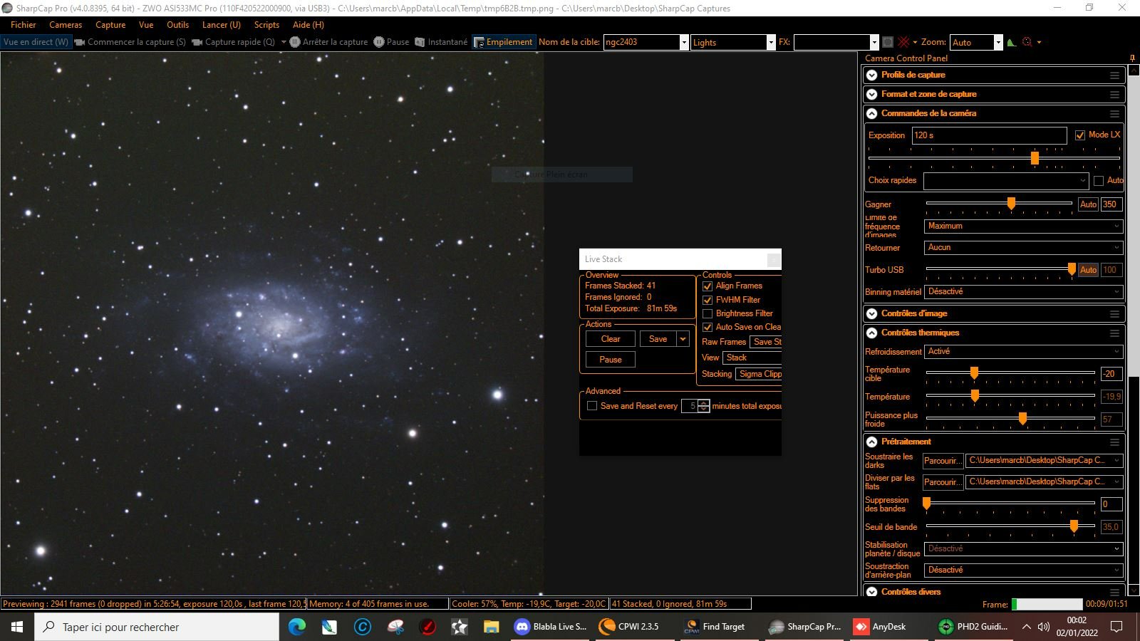
Task: Toggle Align Frames checkbox
Action: click(x=708, y=286)
